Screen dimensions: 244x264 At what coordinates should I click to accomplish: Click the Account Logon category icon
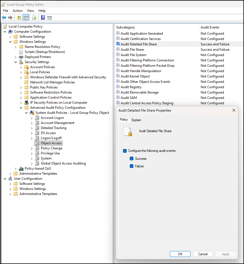pos(37,118)
